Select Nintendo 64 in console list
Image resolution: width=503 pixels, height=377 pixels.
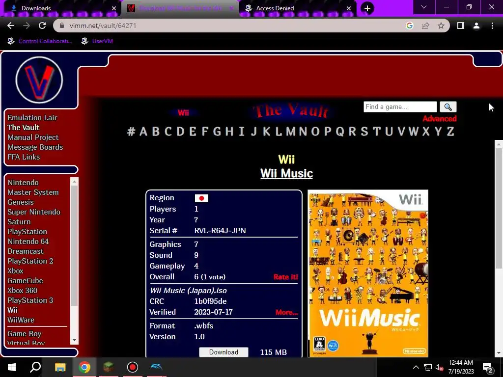(x=28, y=242)
